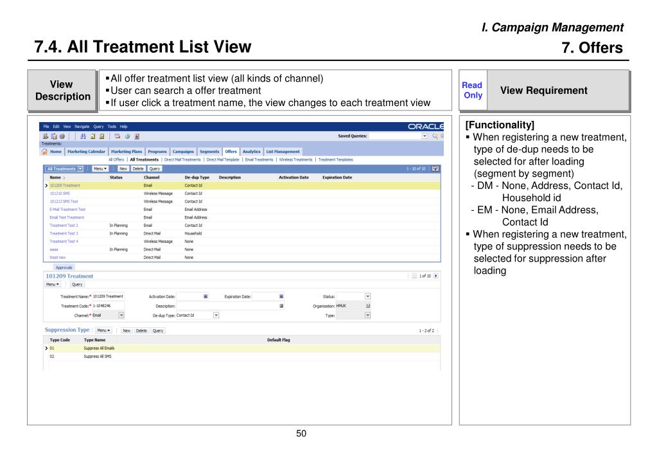The height and width of the screenshot is (455, 657).
Task: Open Email Treatments view link
Action: coord(259,160)
